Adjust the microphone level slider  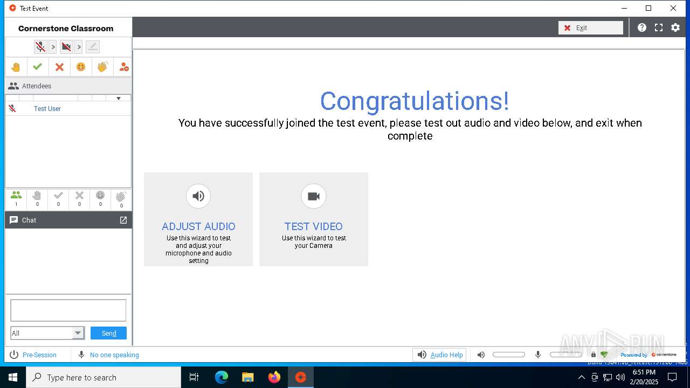coord(566,355)
